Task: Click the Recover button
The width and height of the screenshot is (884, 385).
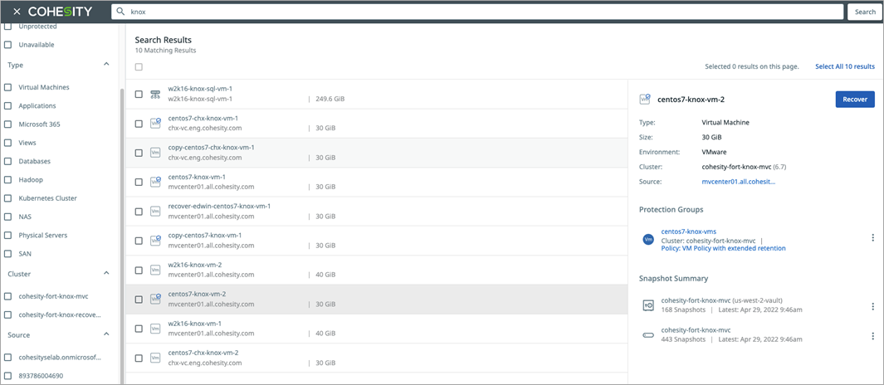Action: [x=855, y=100]
